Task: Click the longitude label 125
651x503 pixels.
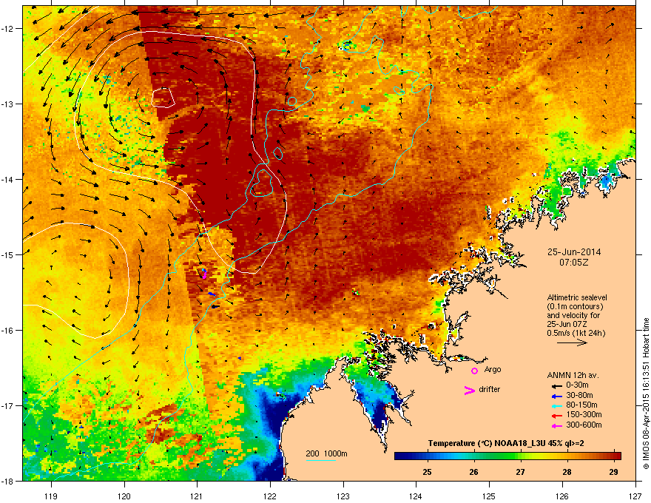Action: [489, 496]
